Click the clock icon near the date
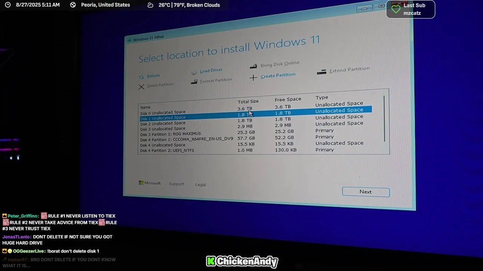This screenshot has width=483, height=271. point(8,5)
